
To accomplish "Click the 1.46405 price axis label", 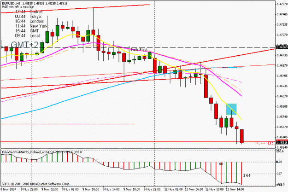I will tap(282, 76).
